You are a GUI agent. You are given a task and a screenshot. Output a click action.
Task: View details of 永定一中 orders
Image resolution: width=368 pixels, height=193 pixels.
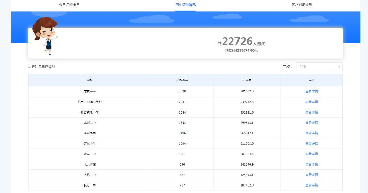click(311, 154)
